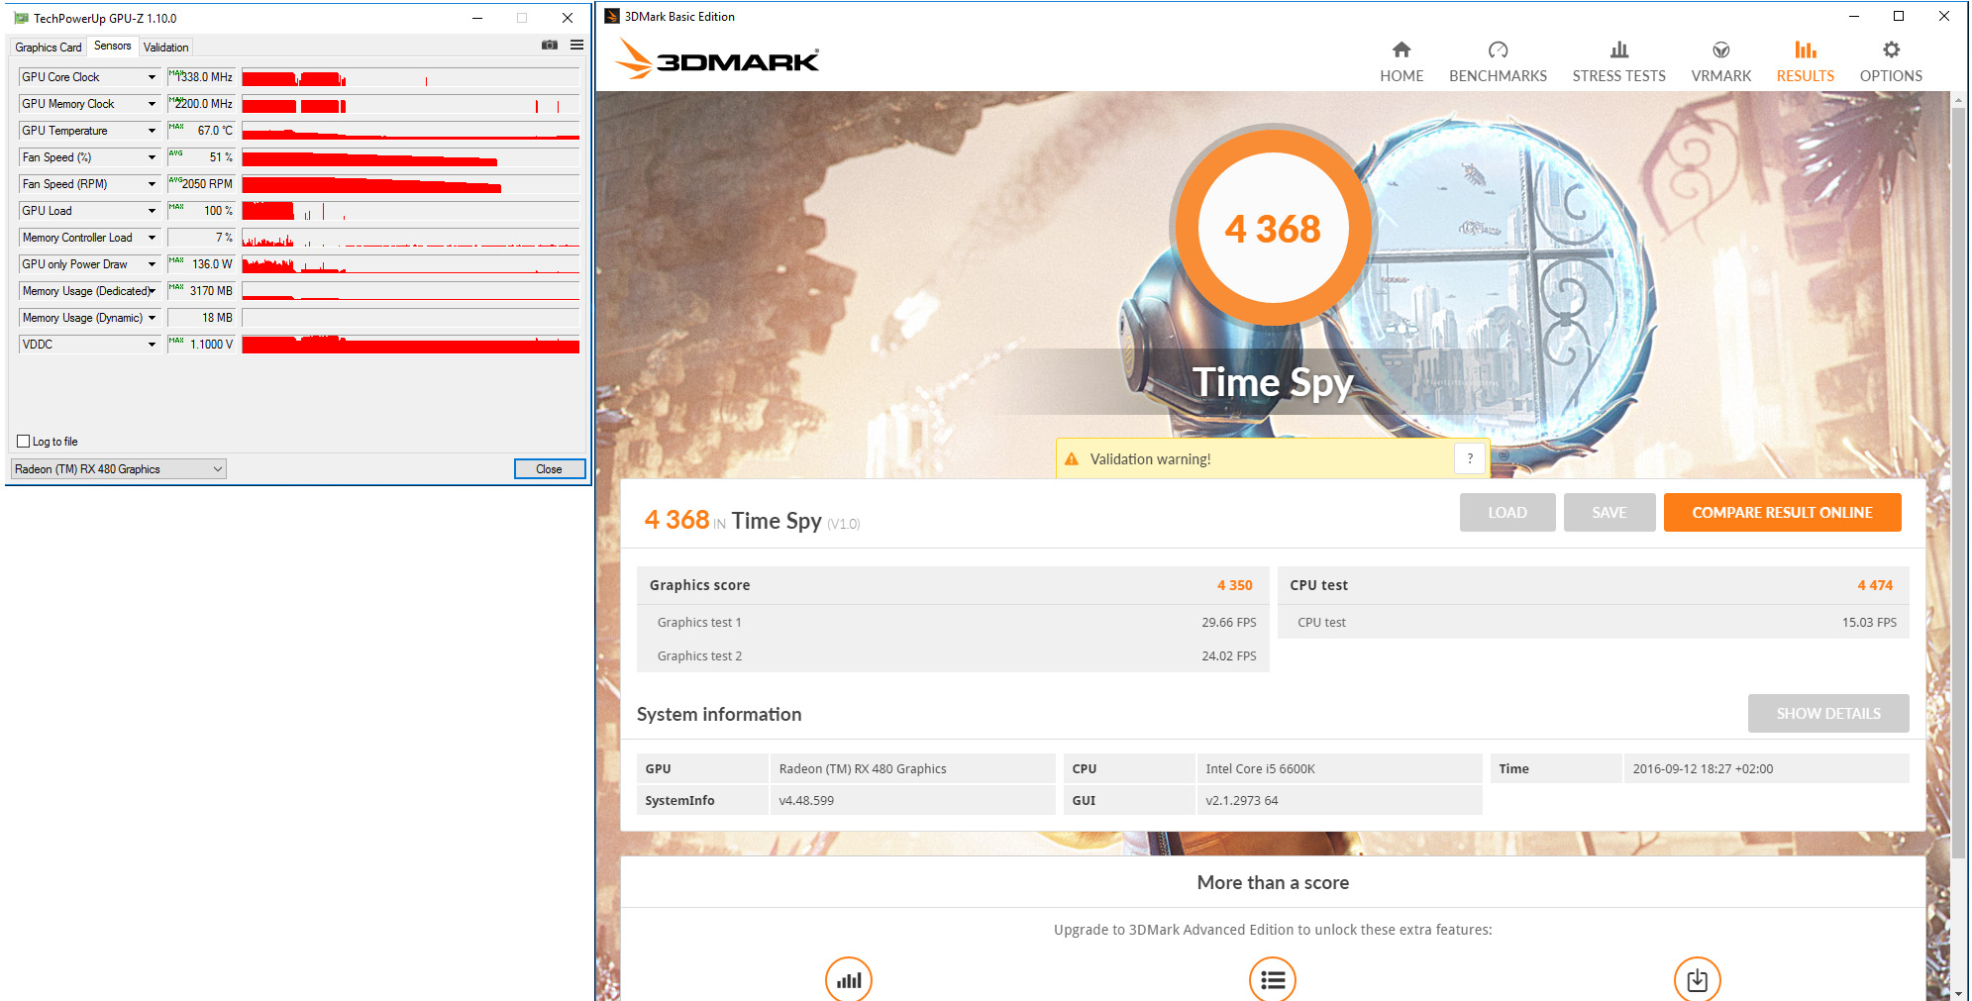The image size is (1972, 1001).
Task: Minimize the GPU-Z window
Action: click(x=476, y=18)
